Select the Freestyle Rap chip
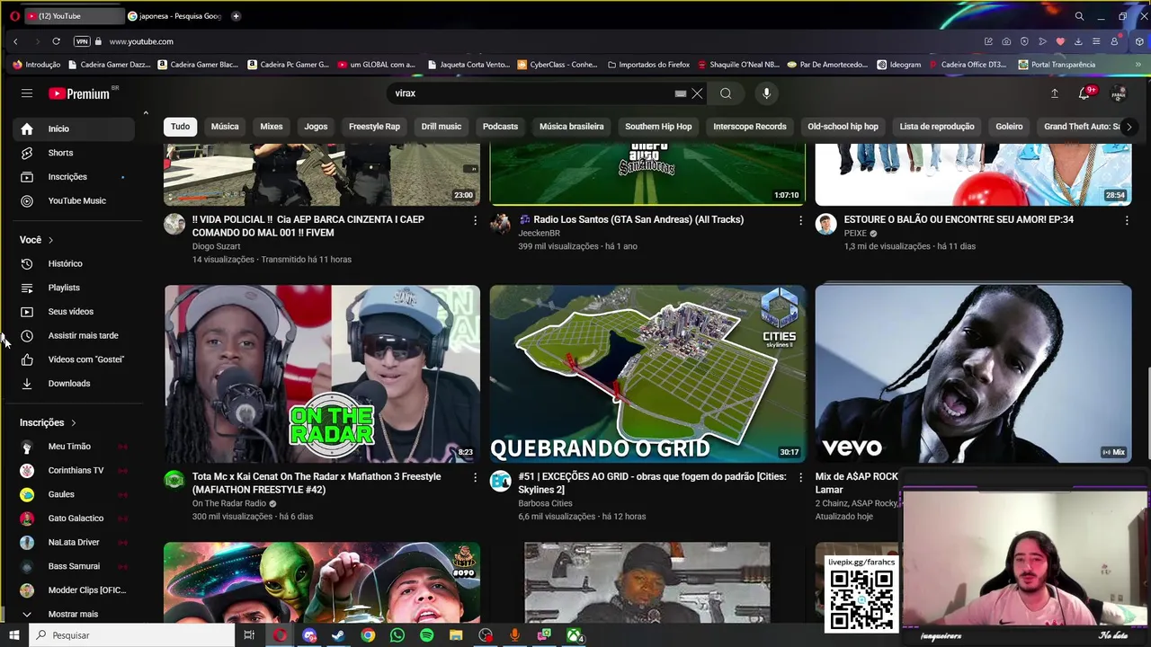The width and height of the screenshot is (1151, 647). pos(374,127)
